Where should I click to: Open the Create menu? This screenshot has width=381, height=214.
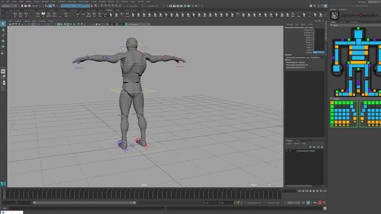click(x=14, y=1)
